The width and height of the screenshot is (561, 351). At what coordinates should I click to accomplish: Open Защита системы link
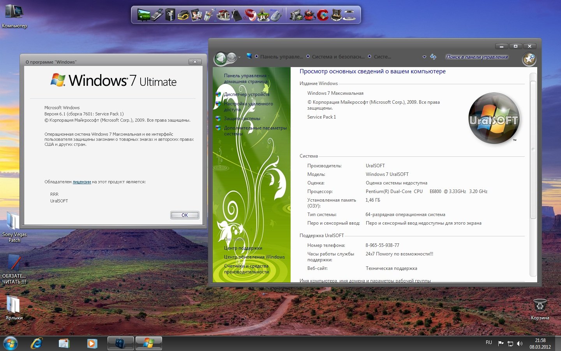pyautogui.click(x=242, y=119)
